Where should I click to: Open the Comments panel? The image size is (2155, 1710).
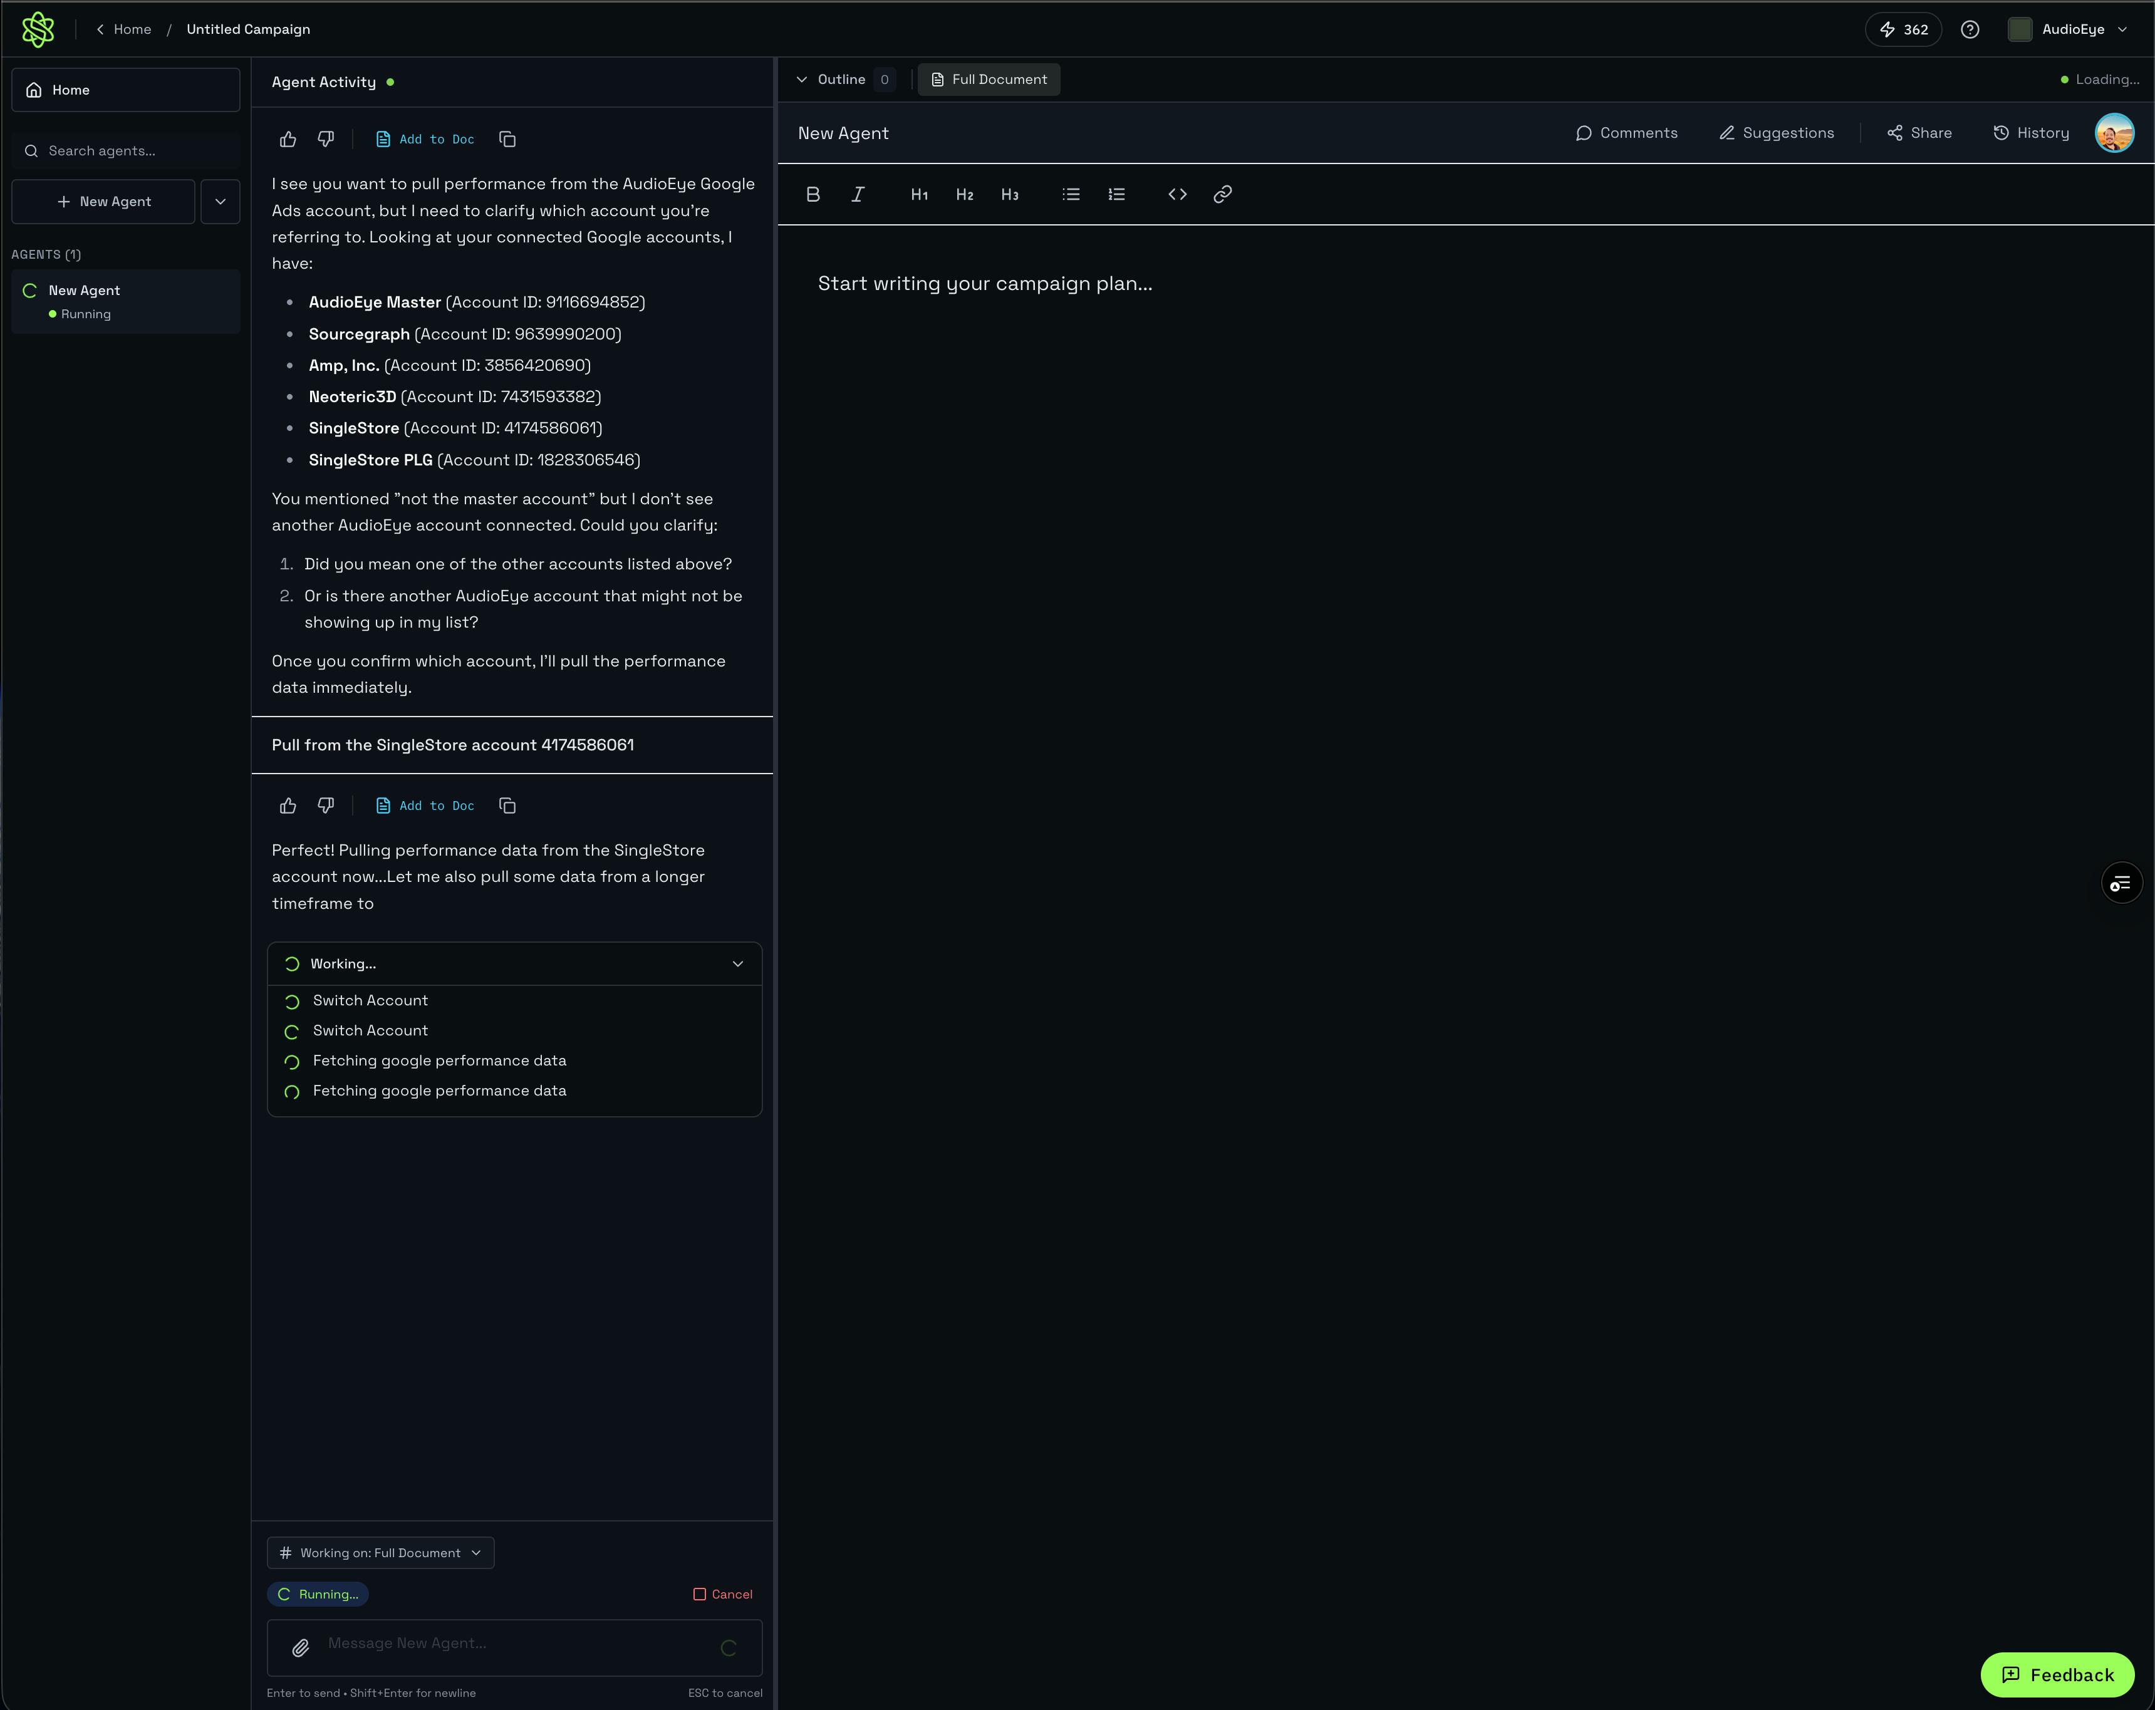tap(1628, 133)
